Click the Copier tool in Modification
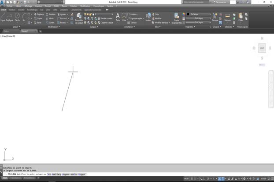This screenshot has height=182, width=274. pyautogui.click(x=38, y=18)
